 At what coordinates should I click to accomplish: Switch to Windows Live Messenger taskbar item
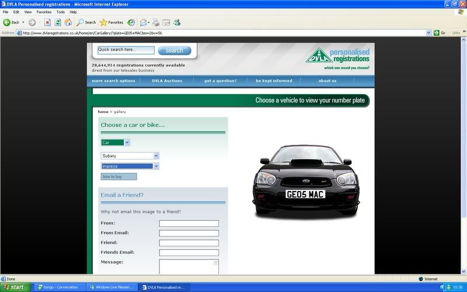click(x=112, y=287)
